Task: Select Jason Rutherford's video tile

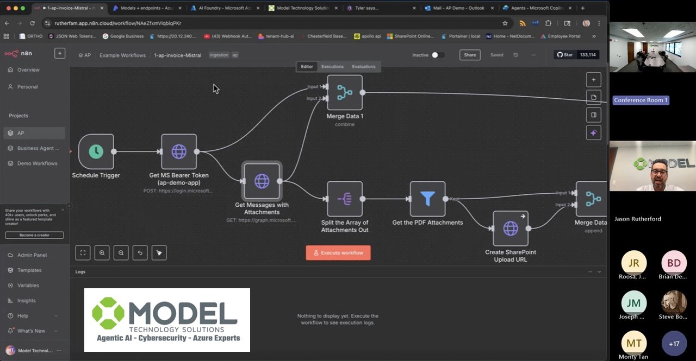Action: 652,166
